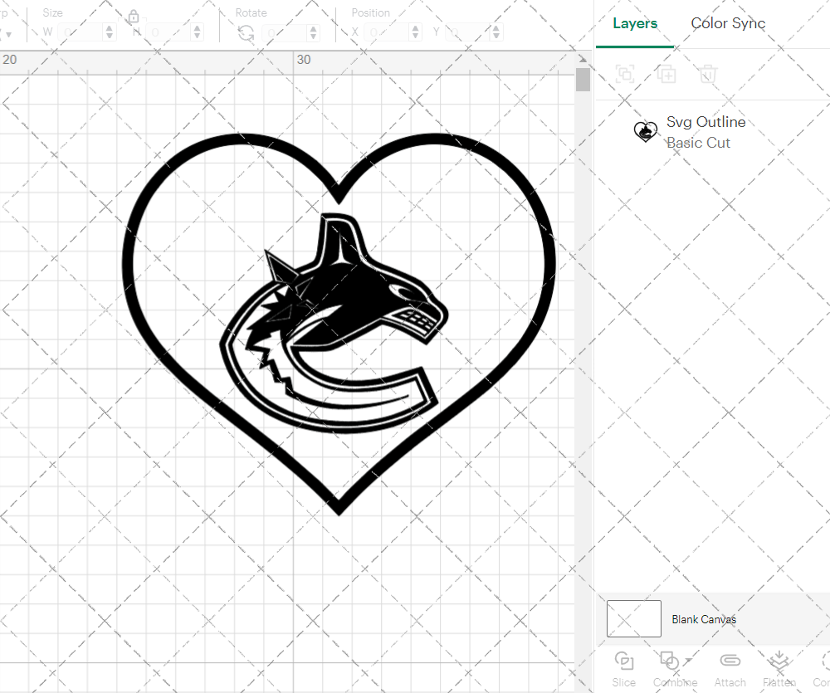This screenshot has width=830, height=693.
Task: Click the Blank Canvas entry
Action: [x=705, y=619]
